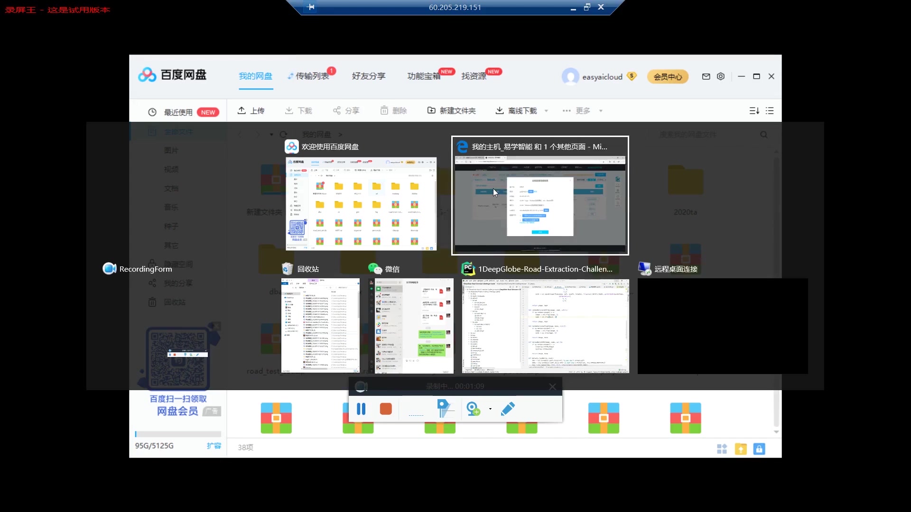
Task: Restore the remote desktop connection bar window
Action: (587, 7)
